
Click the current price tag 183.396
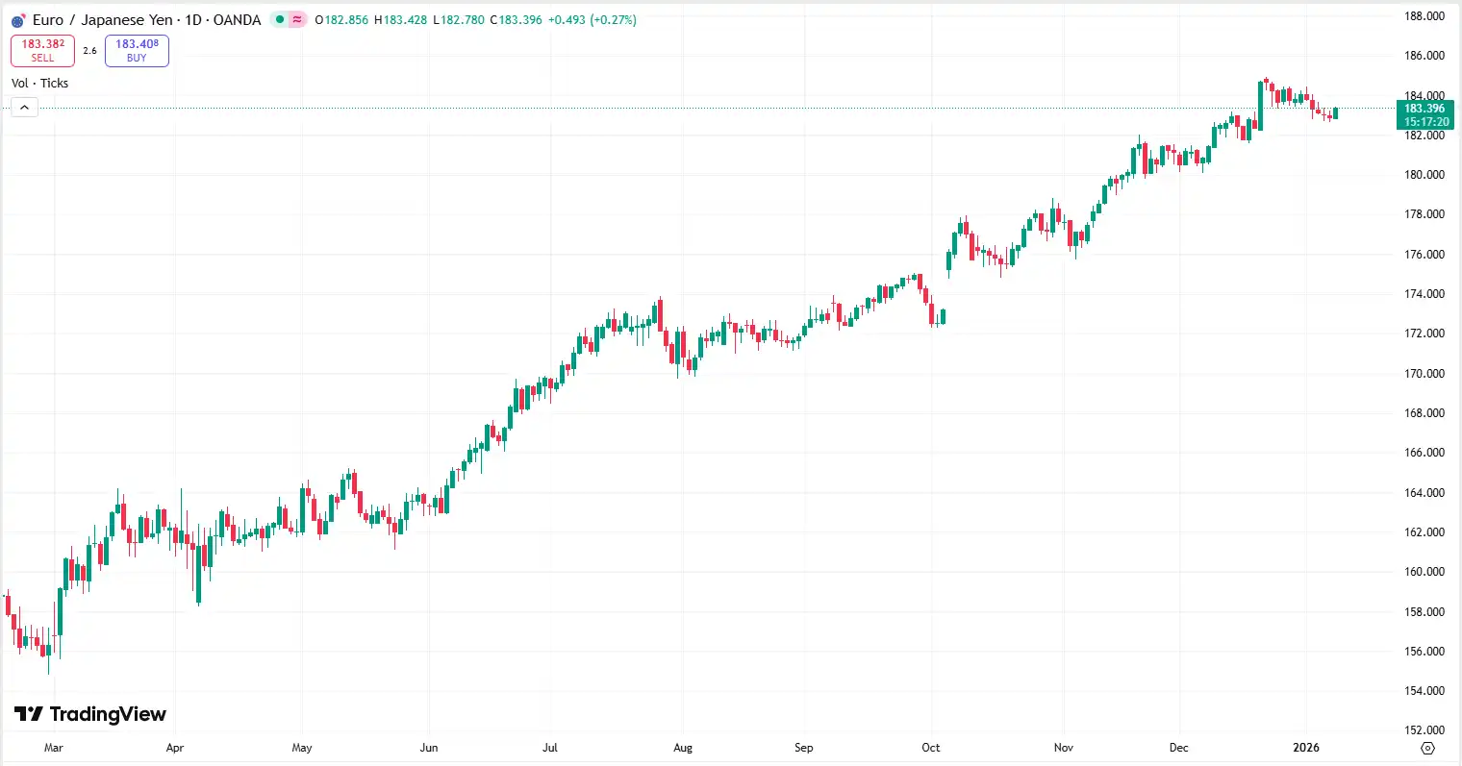pos(1424,109)
